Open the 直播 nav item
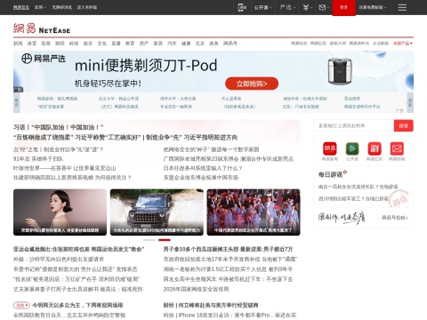This screenshot has width=427, height=320. point(116,44)
